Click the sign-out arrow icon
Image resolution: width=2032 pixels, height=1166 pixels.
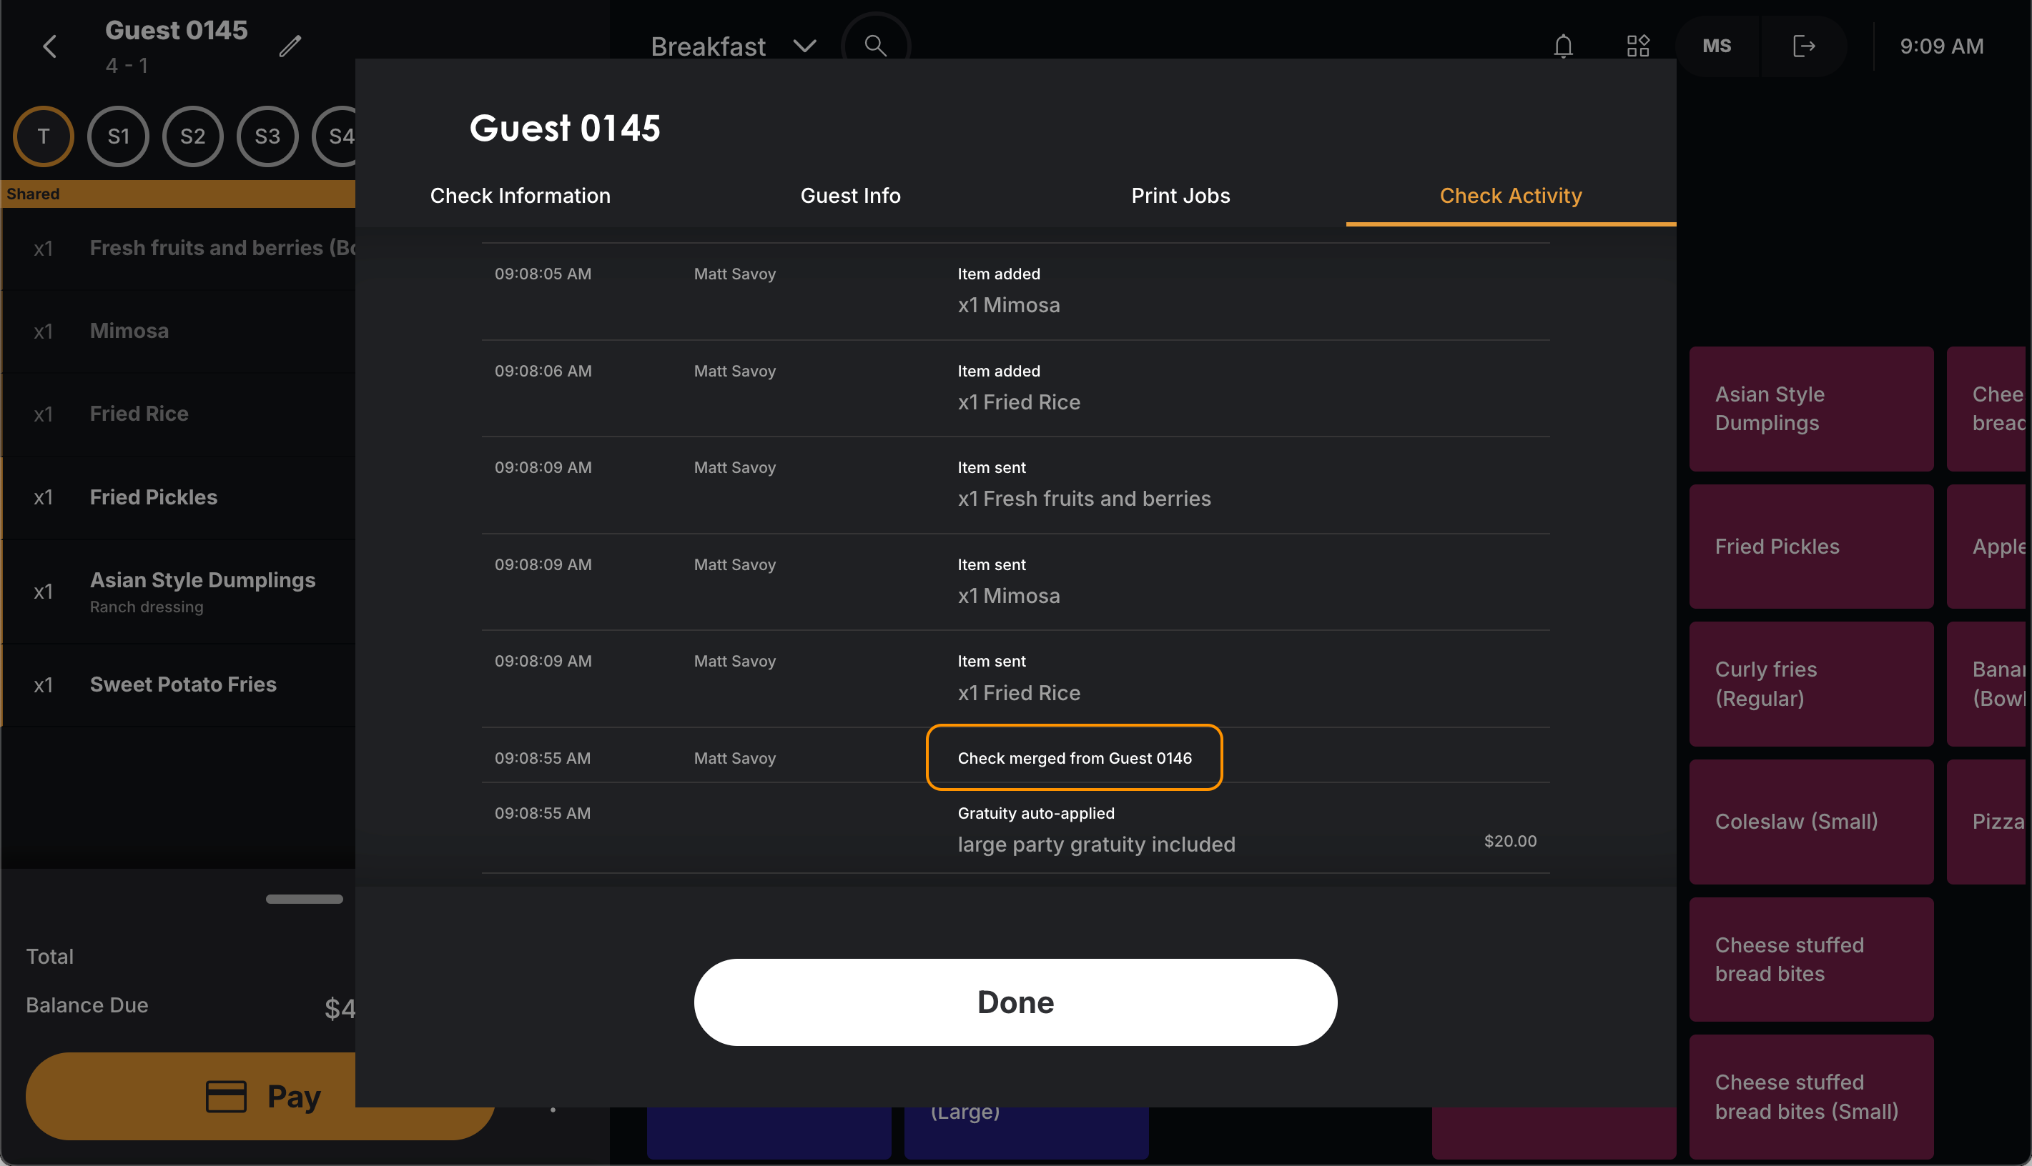click(1802, 46)
